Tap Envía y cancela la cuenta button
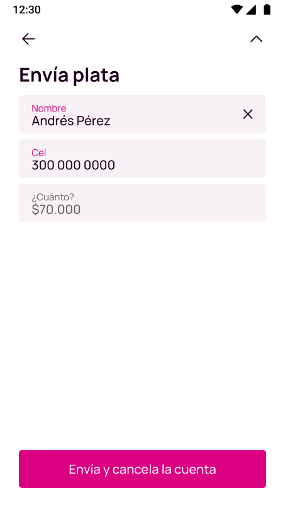The image size is (285, 507). [x=142, y=469]
